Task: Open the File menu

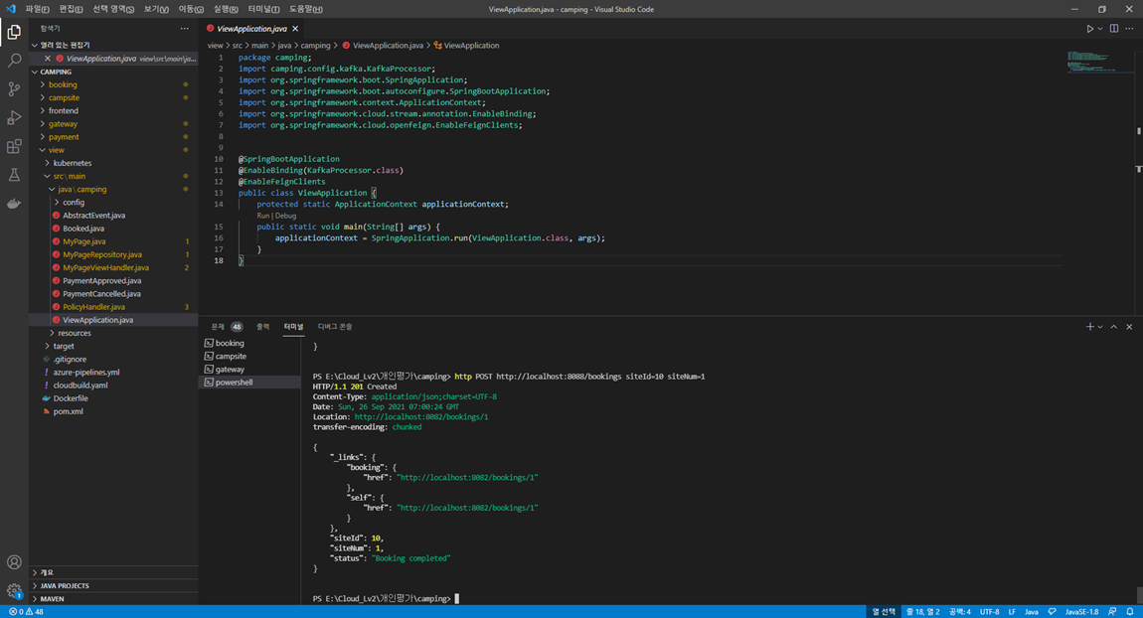Action: [x=37, y=9]
